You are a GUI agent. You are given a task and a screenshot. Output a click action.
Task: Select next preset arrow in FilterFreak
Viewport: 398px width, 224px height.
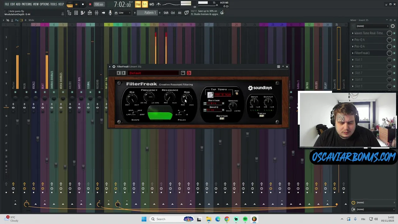click(x=123, y=73)
